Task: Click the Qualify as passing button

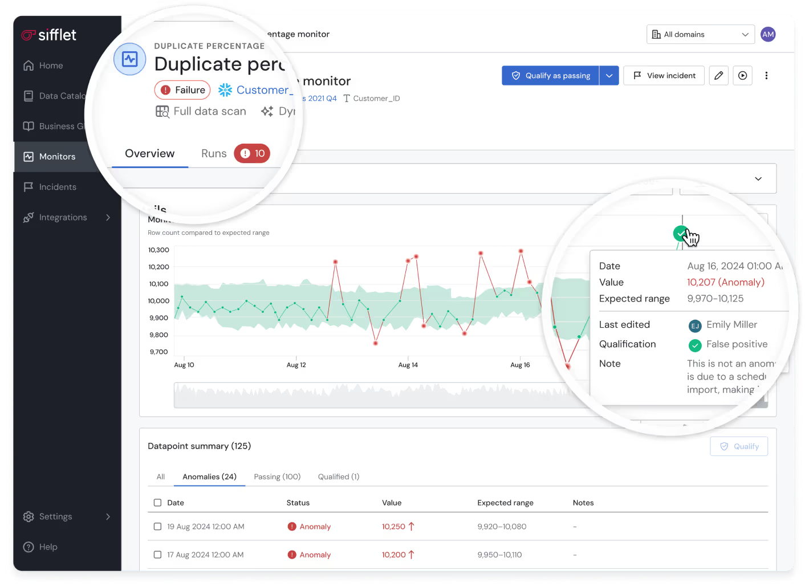Action: 550,75
